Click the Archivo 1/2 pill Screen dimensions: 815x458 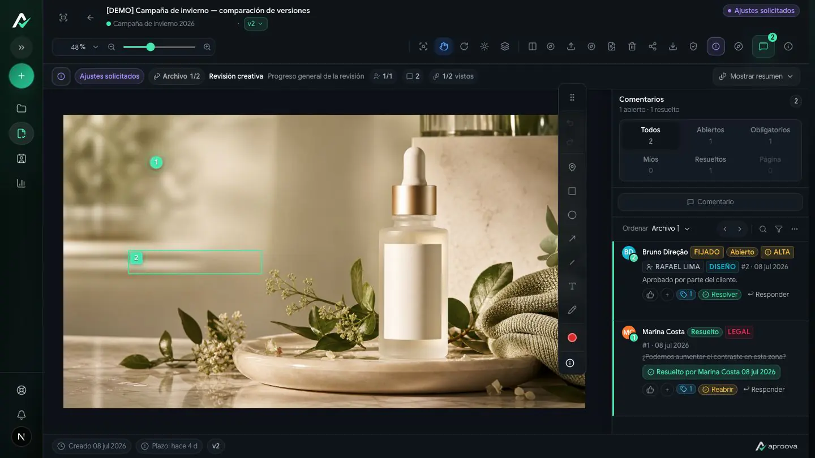(177, 76)
